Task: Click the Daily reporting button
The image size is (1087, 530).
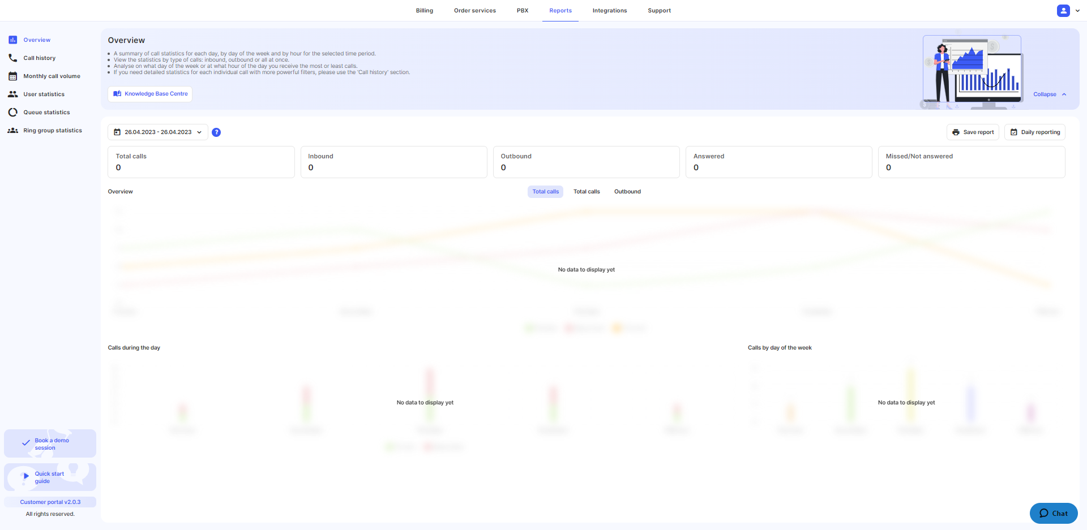Action: click(1035, 132)
